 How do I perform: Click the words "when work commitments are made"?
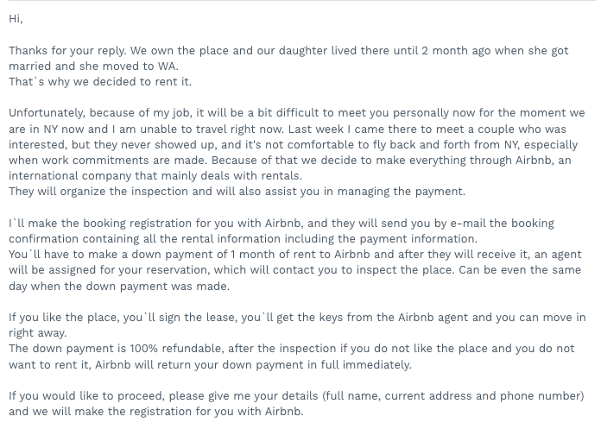coord(108,161)
